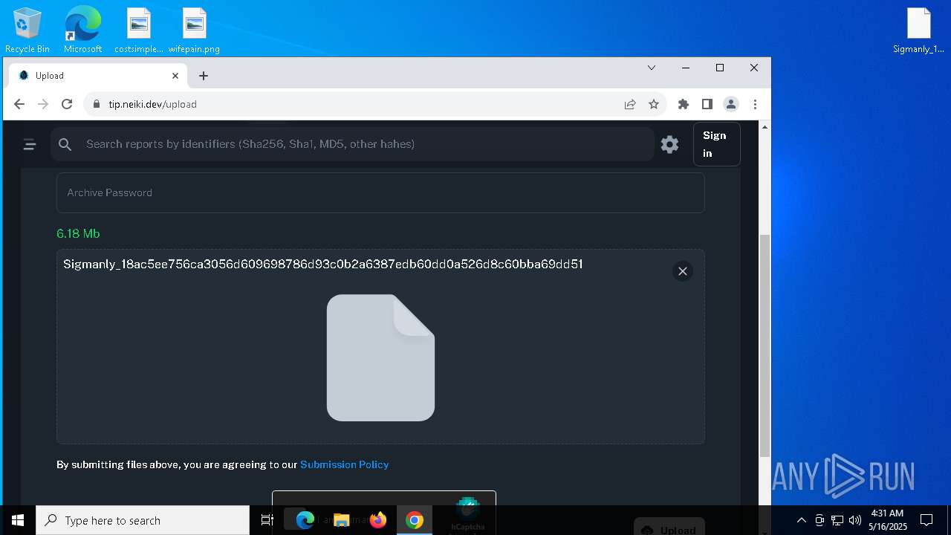Click the search magnifier icon
Screen dimensions: 951x535
tap(65, 144)
